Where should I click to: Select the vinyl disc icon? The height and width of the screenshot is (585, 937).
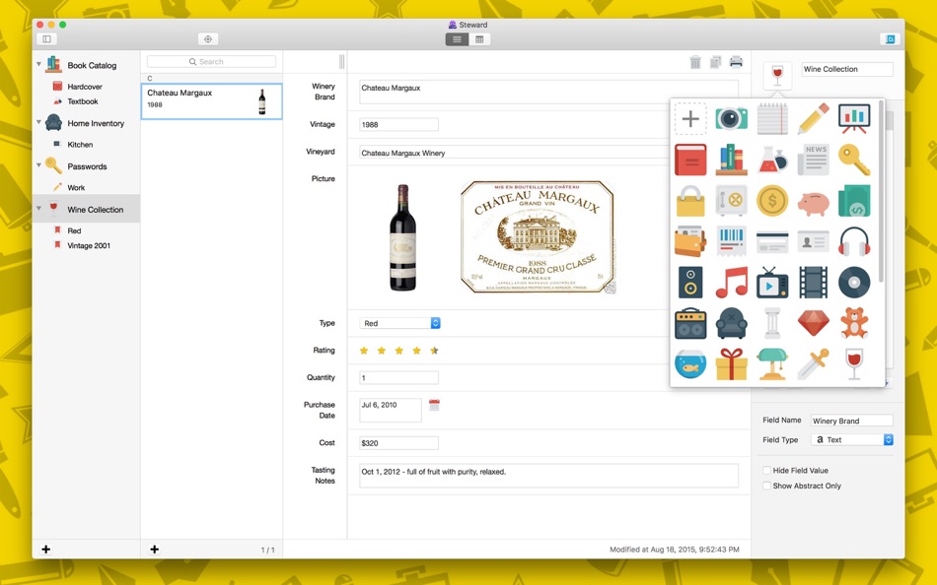tap(854, 283)
